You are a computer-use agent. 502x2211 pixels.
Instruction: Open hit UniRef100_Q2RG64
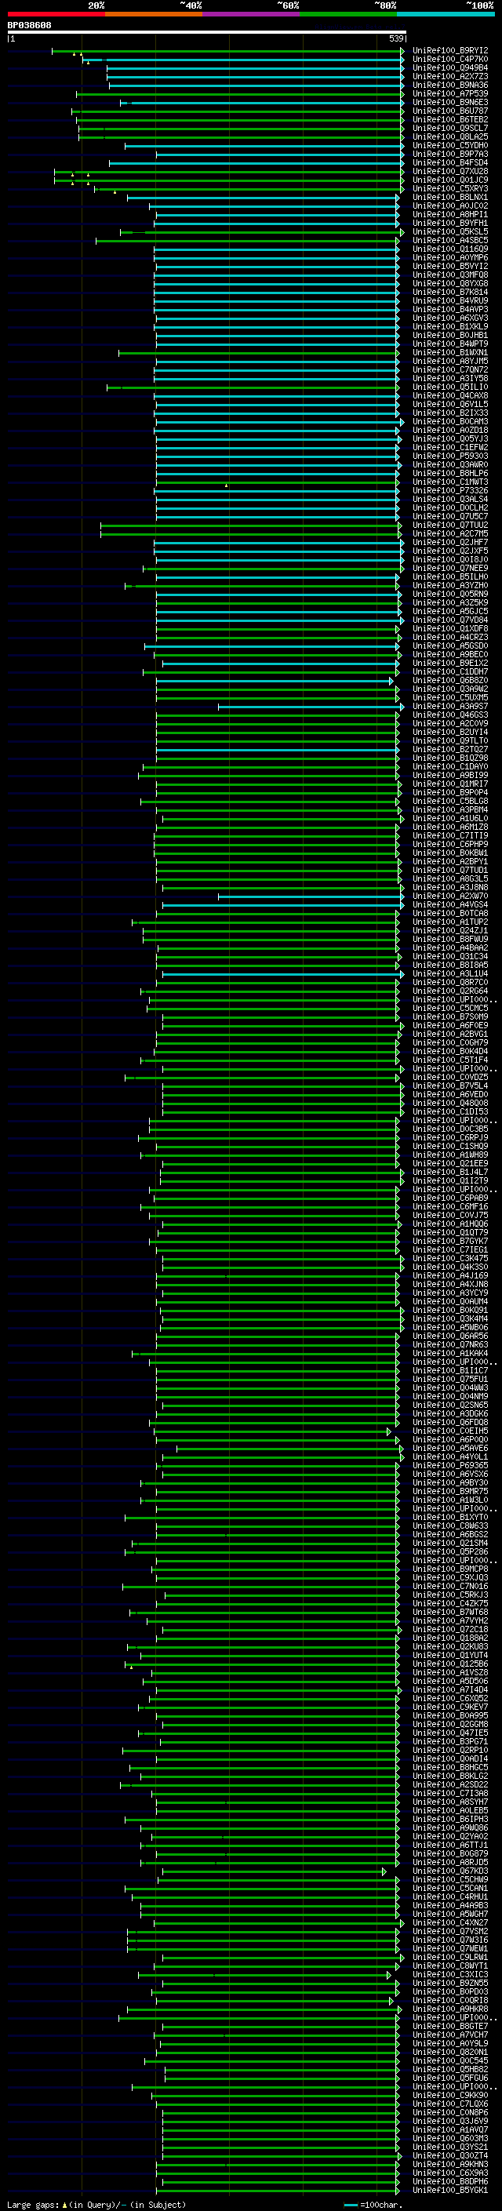click(x=450, y=991)
